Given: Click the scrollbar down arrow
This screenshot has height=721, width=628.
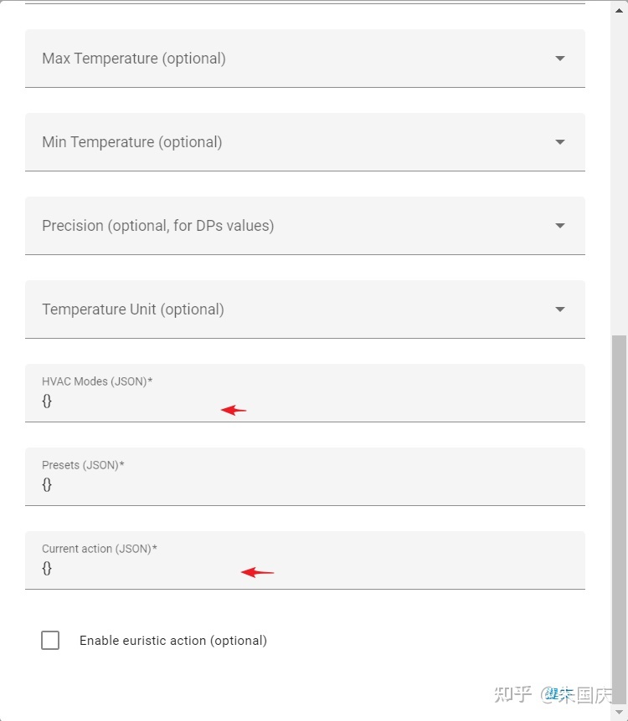Looking at the screenshot, I should click(620, 712).
